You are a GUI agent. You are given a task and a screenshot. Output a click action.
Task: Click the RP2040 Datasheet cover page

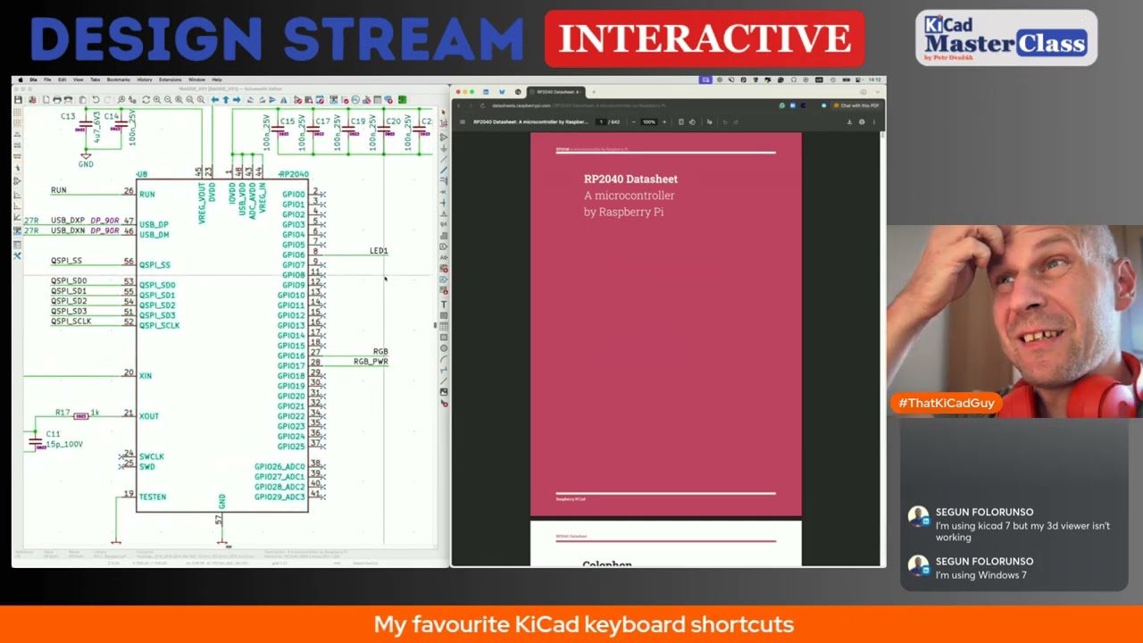pos(666,325)
